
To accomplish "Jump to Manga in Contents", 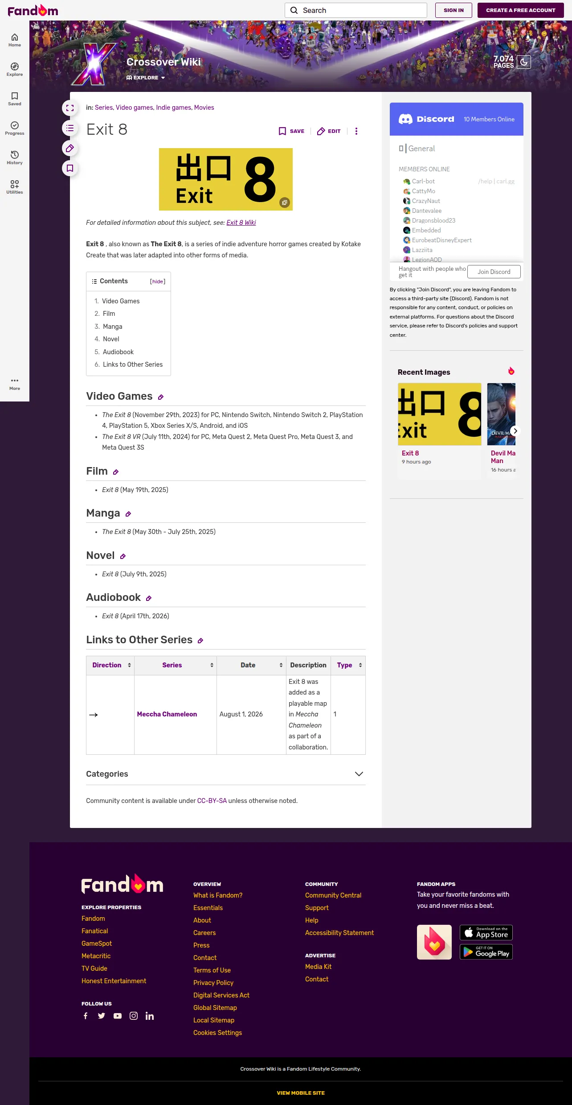I will [112, 327].
